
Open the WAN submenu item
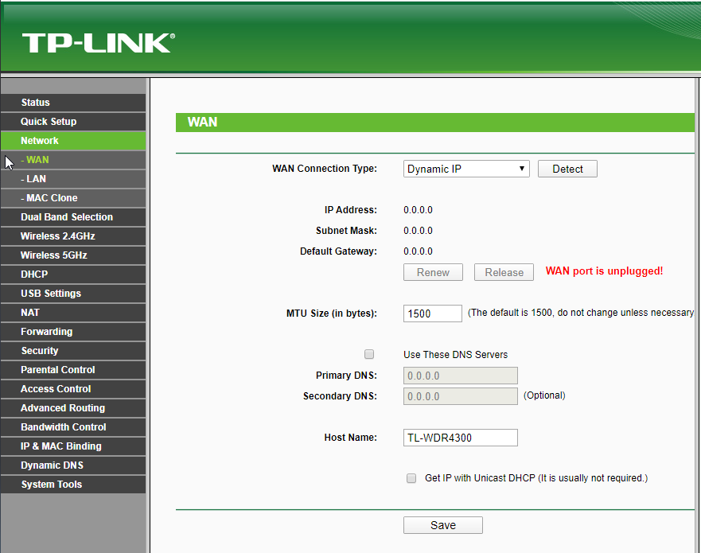pyautogui.click(x=73, y=160)
